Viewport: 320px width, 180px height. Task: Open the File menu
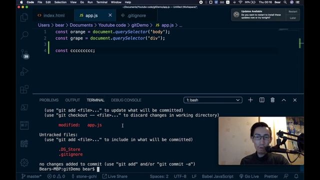40,2
